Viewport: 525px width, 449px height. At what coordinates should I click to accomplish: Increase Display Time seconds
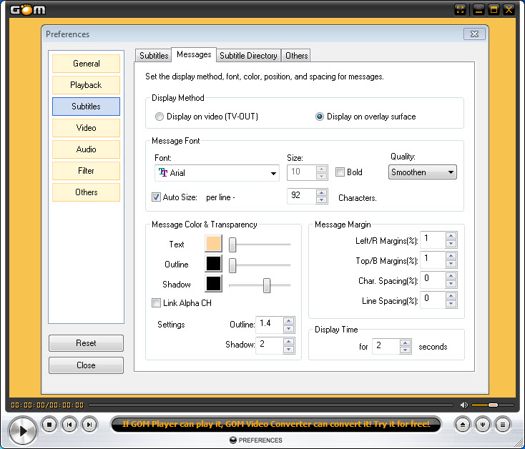[405, 343]
